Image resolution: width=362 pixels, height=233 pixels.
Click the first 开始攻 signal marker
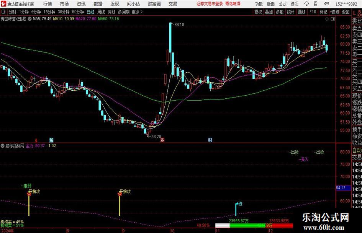[34, 191]
